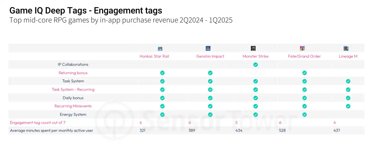Click Task System checkmark for Fate/Grand Order

305,81
